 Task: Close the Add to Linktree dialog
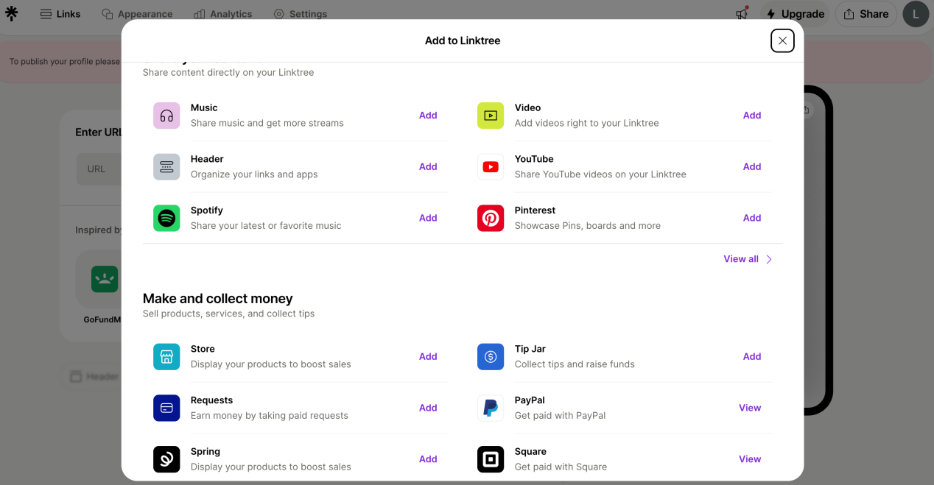click(x=782, y=40)
